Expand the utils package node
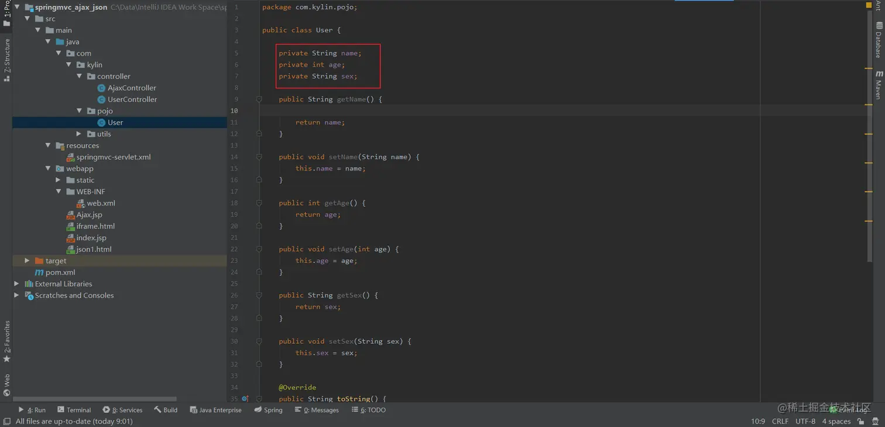The height and width of the screenshot is (427, 885). (80, 134)
